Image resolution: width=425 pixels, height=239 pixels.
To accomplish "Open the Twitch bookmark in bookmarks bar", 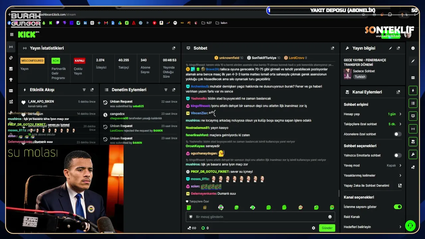I will click(57, 23).
